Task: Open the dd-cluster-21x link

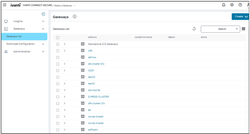Action: (x=96, y=64)
